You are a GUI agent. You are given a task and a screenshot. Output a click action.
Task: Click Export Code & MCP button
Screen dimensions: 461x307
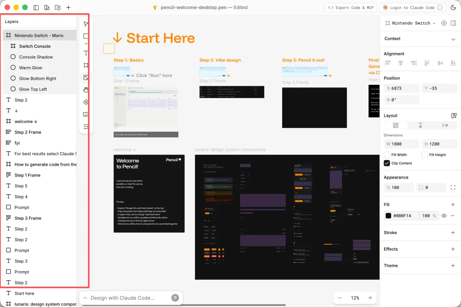(x=351, y=8)
